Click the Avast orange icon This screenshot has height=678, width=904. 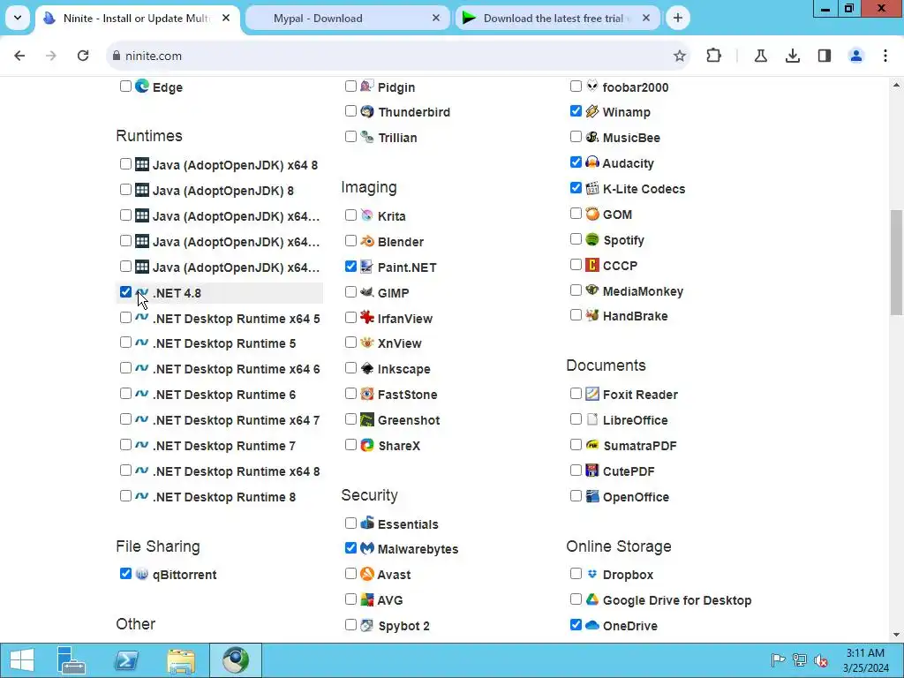367,574
